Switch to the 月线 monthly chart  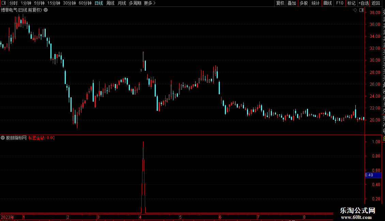[122, 3]
